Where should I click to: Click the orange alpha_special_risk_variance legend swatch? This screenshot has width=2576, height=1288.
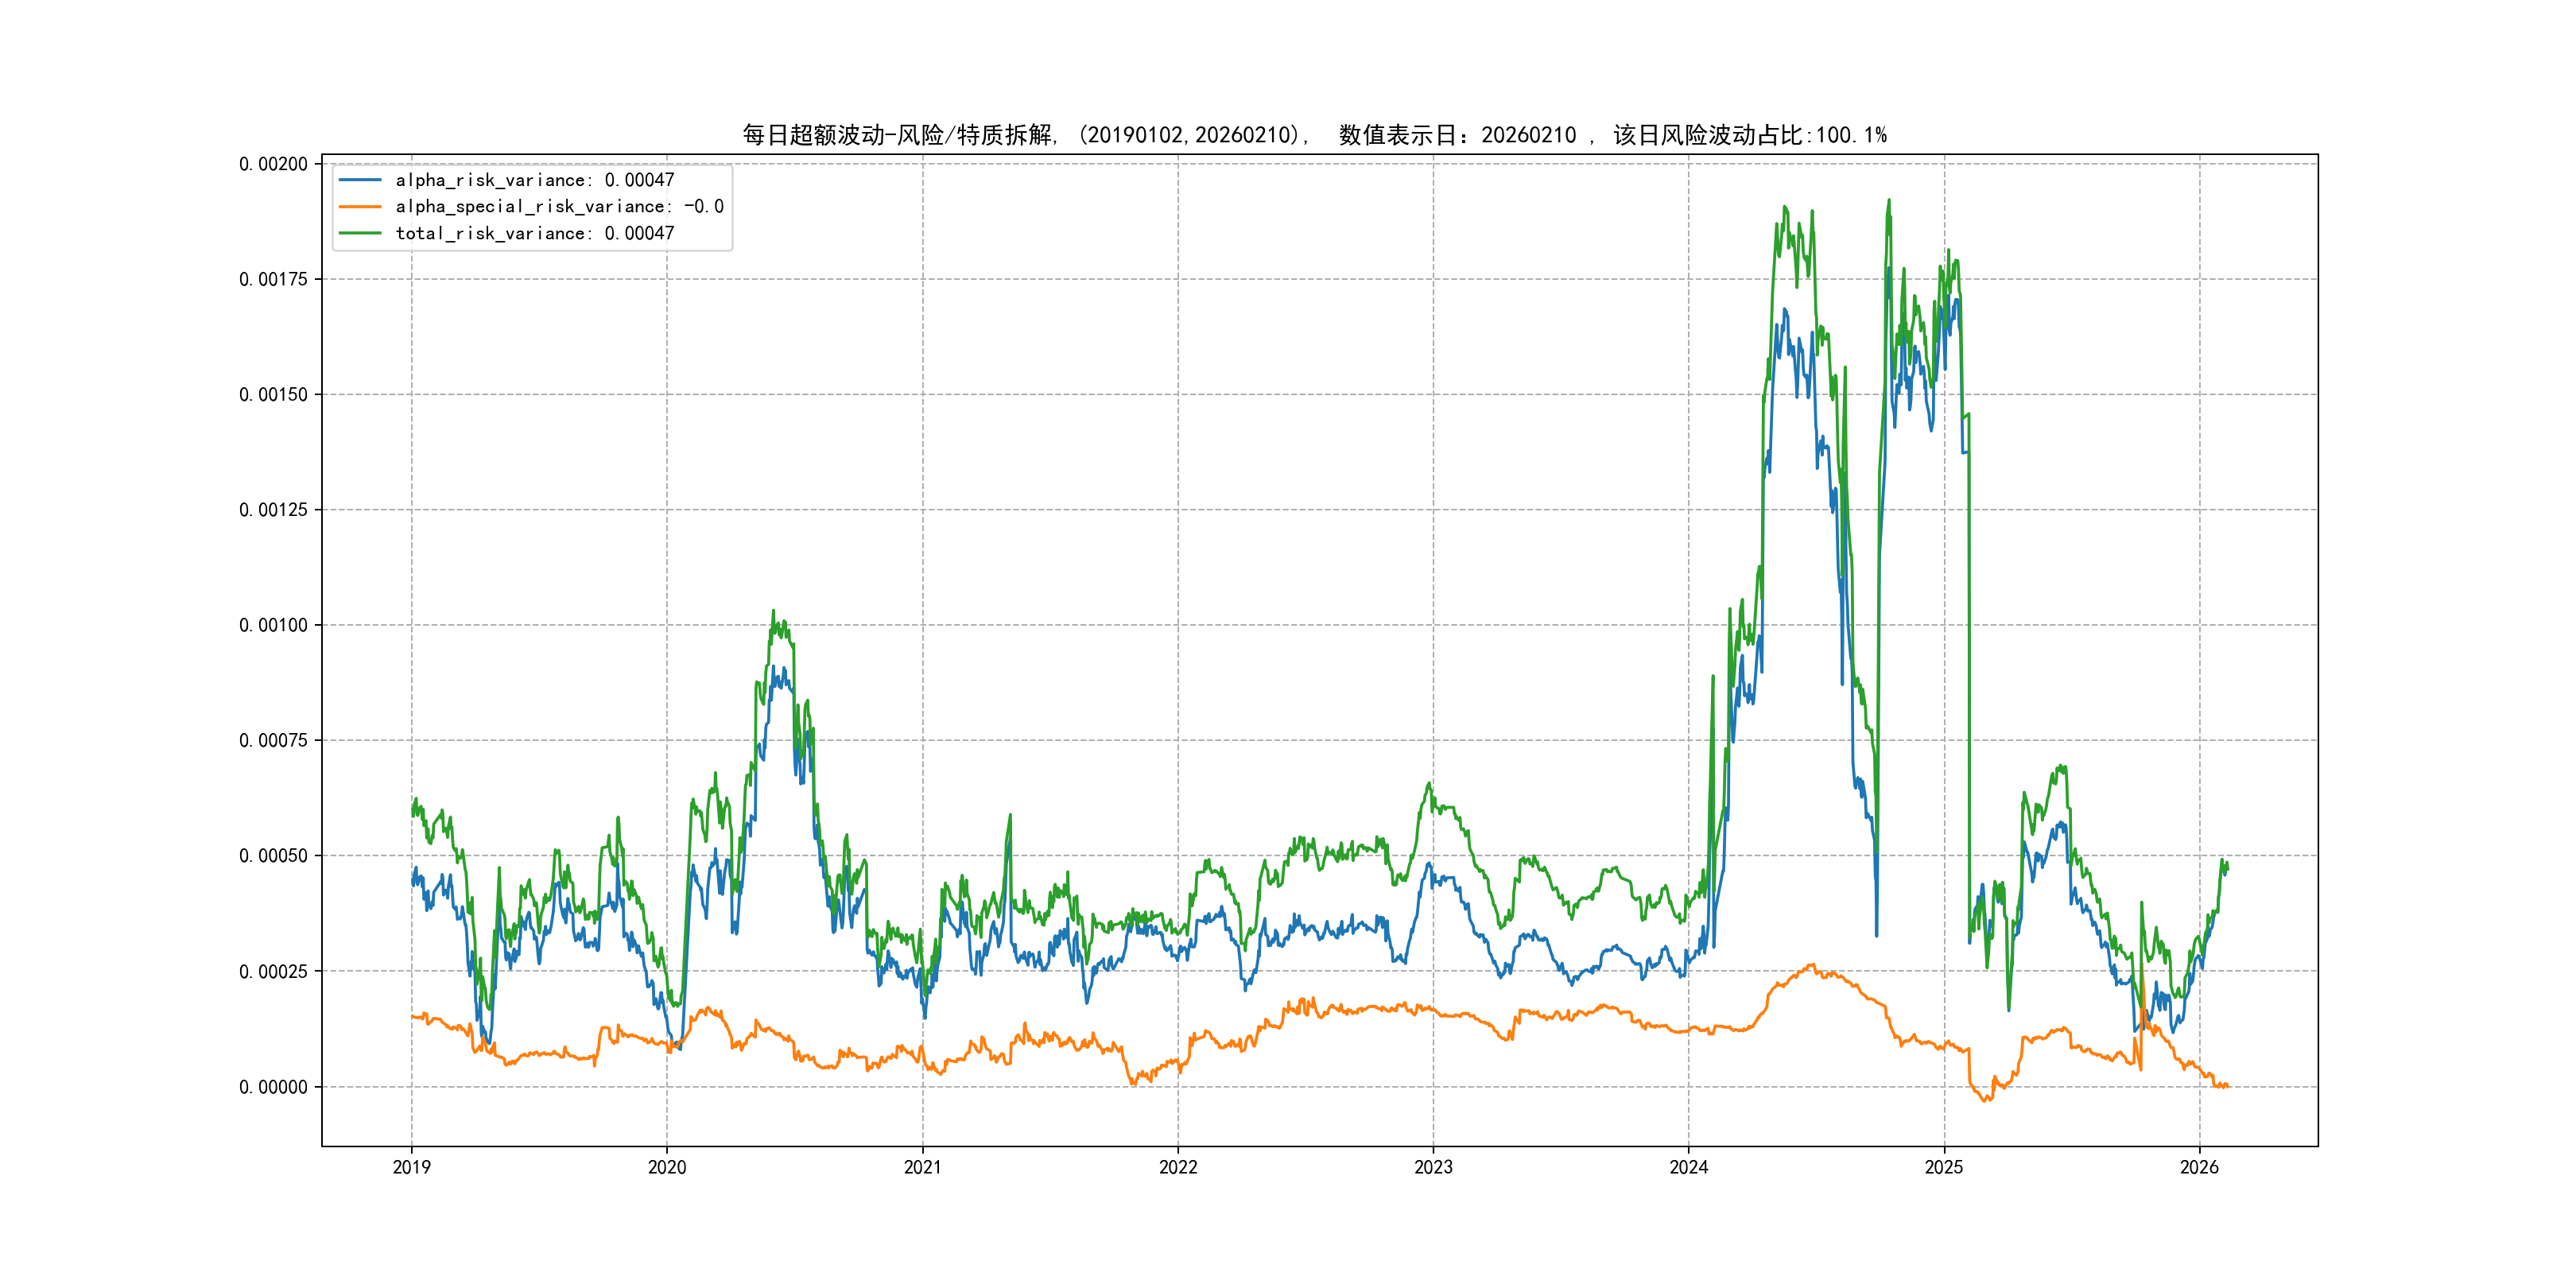pos(360,207)
